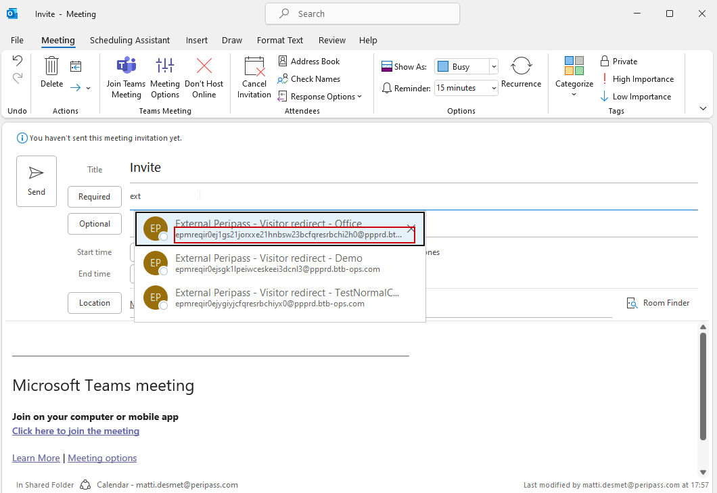717x493 pixels.
Task: Open the Draw tab
Action: coord(232,41)
